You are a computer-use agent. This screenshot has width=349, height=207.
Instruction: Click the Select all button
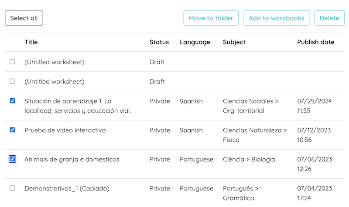(x=24, y=18)
